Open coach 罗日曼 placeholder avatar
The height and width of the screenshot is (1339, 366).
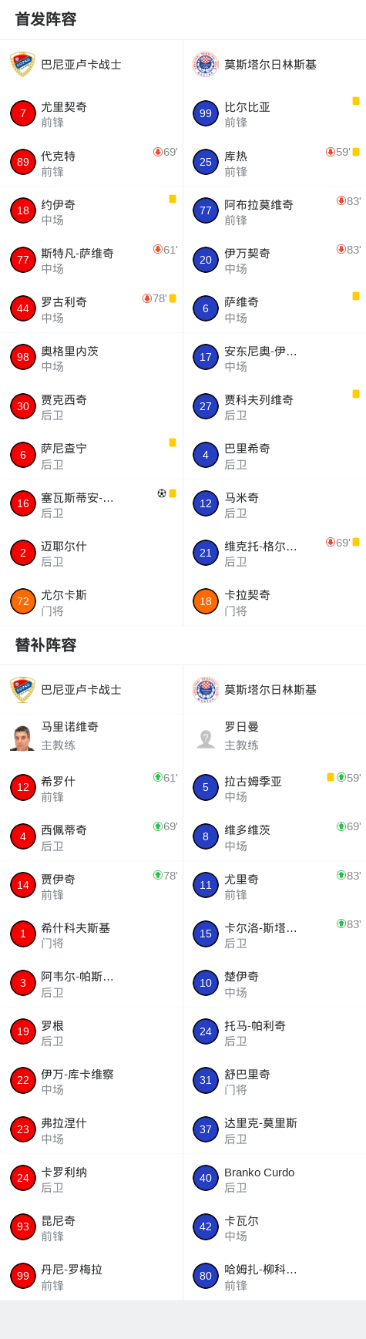(206, 738)
